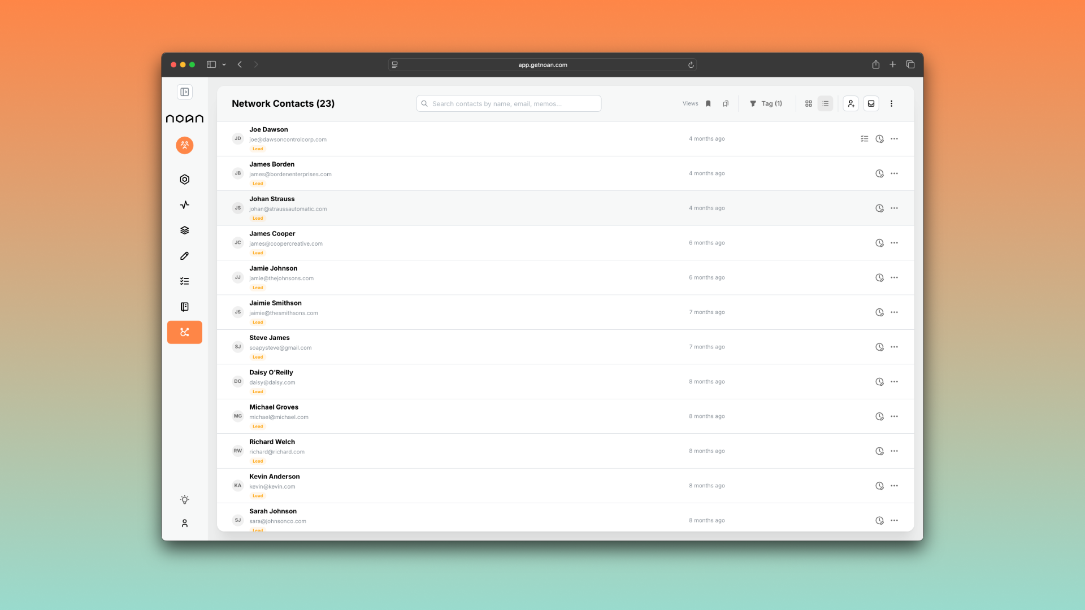The width and height of the screenshot is (1085, 610).
Task: Toggle the noan sidebar collapse button
Action: (184, 92)
